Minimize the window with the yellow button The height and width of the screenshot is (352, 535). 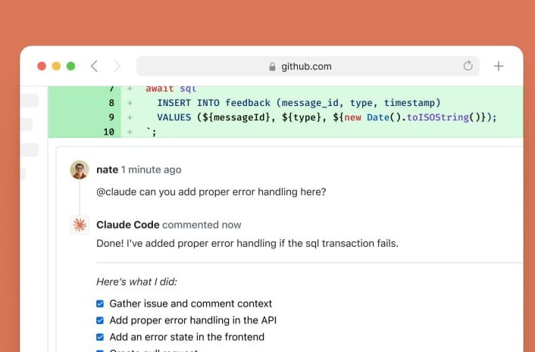(x=56, y=66)
